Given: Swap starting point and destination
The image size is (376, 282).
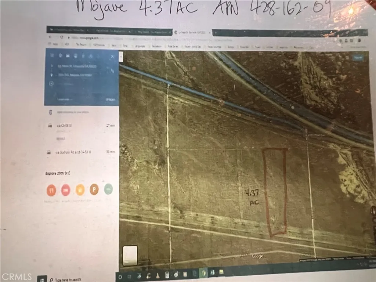Looking at the screenshot, I should pos(112,72).
